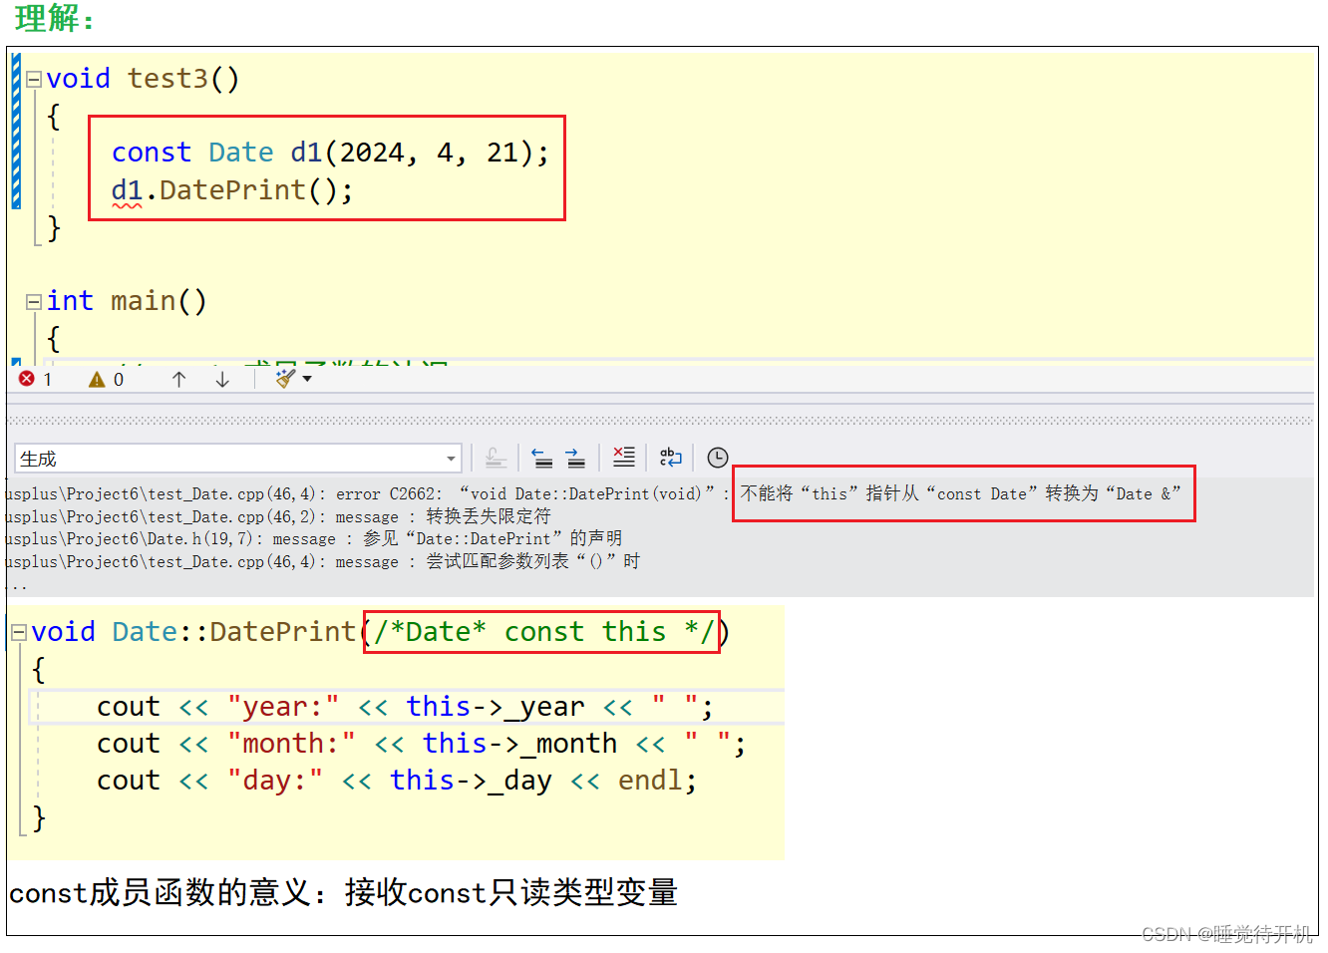Screen dimensions: 1328x953
Task: Click the 转换丢失限定符 message line
Action: tap(278, 516)
